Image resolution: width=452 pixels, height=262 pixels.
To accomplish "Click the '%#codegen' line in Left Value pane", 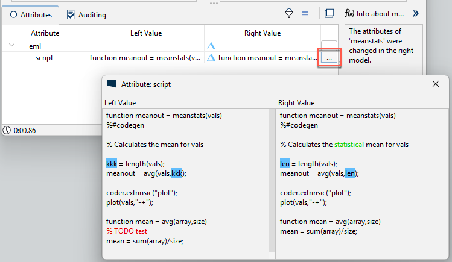I will (125, 125).
